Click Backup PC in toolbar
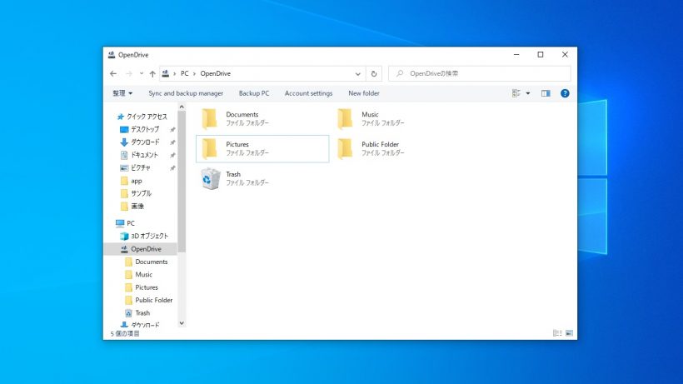The height and width of the screenshot is (384, 683). point(254,93)
